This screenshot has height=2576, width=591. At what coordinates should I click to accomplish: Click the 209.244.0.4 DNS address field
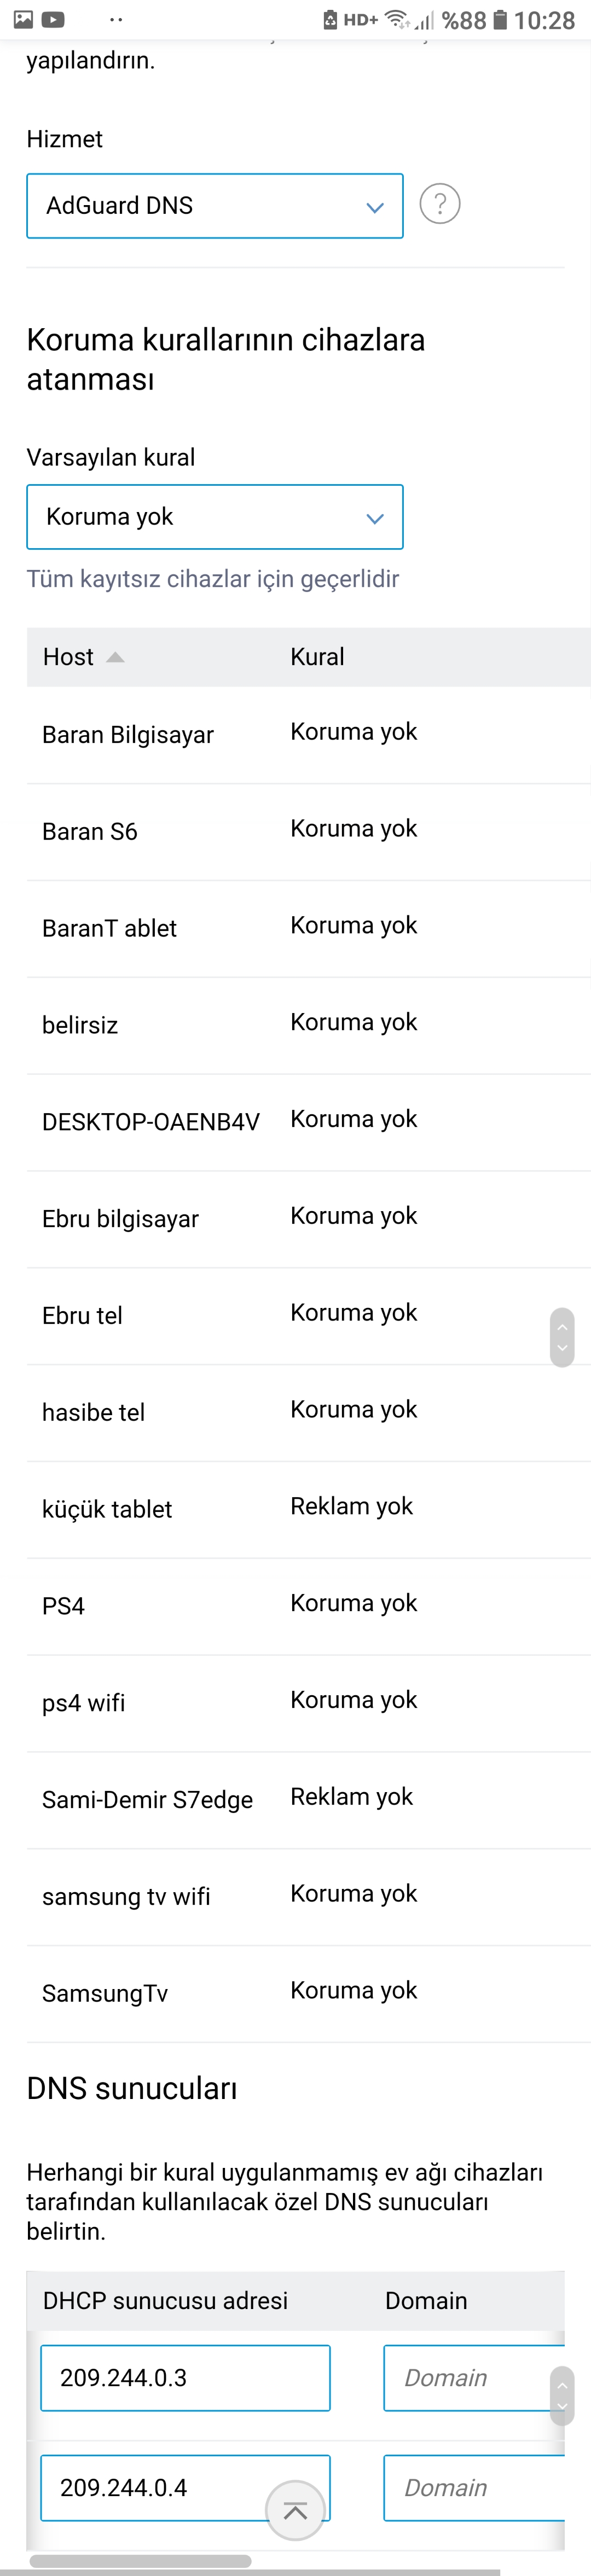click(185, 2488)
